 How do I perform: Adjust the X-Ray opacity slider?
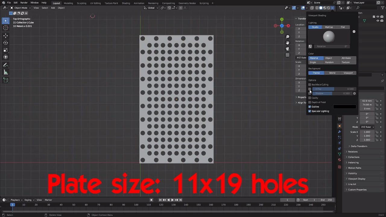334,89
